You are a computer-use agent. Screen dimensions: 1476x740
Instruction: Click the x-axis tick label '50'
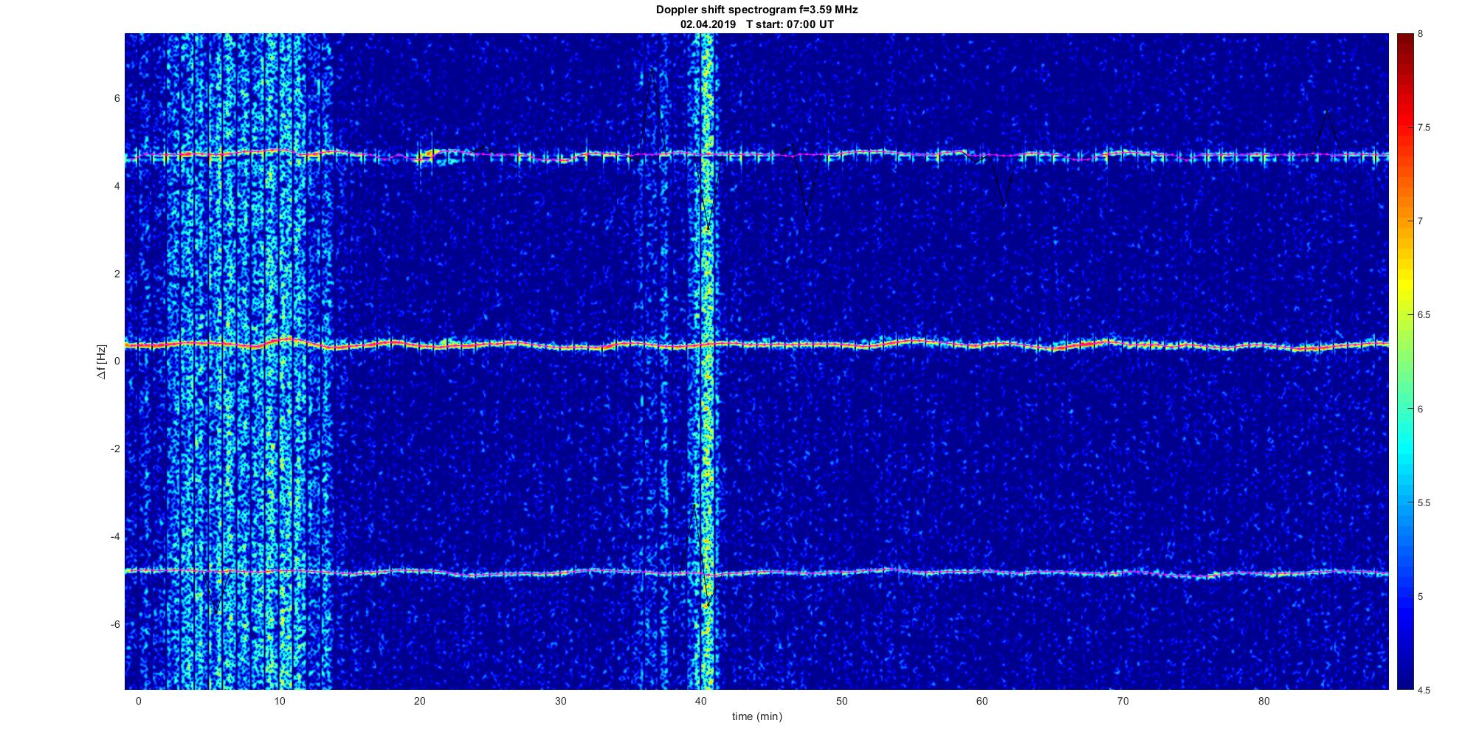coord(842,702)
